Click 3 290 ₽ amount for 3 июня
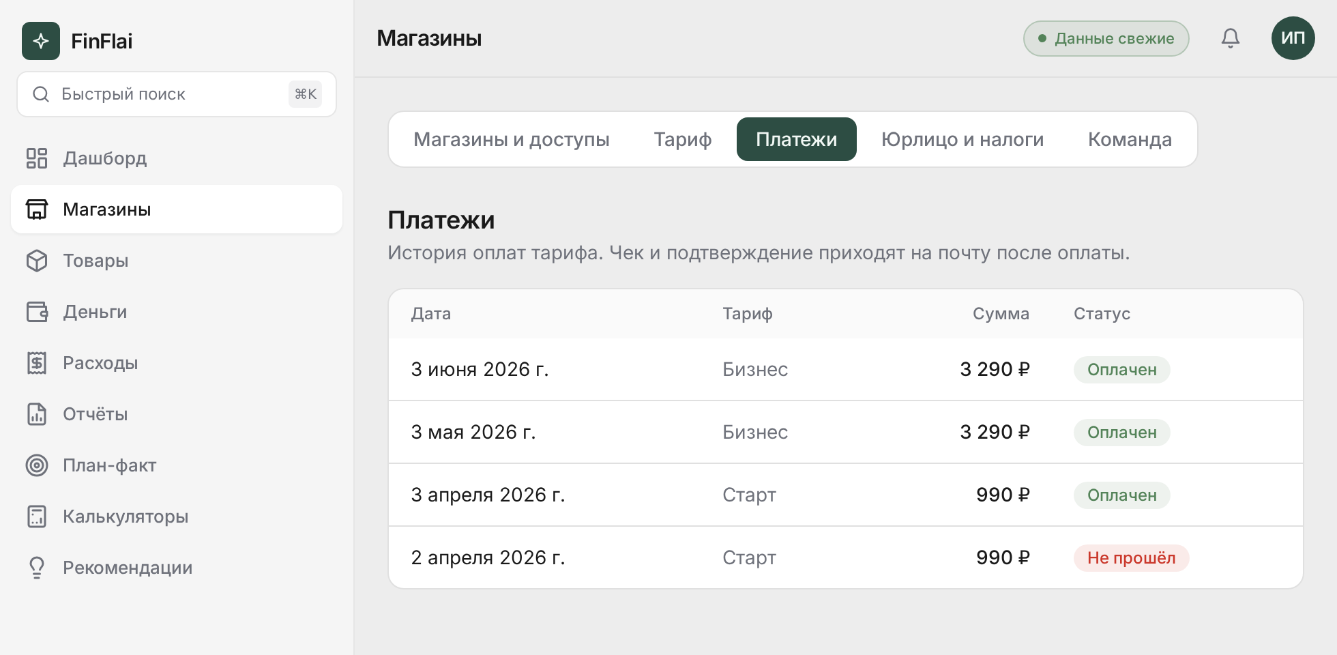 995,369
